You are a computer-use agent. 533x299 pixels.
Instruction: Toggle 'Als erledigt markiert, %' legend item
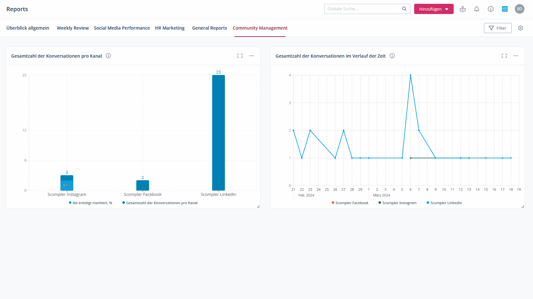90,203
